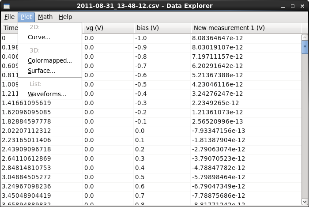Image resolution: width=309 pixels, height=207 pixels.
Task: Select cell 7.19711157e-12
Action: (246, 56)
